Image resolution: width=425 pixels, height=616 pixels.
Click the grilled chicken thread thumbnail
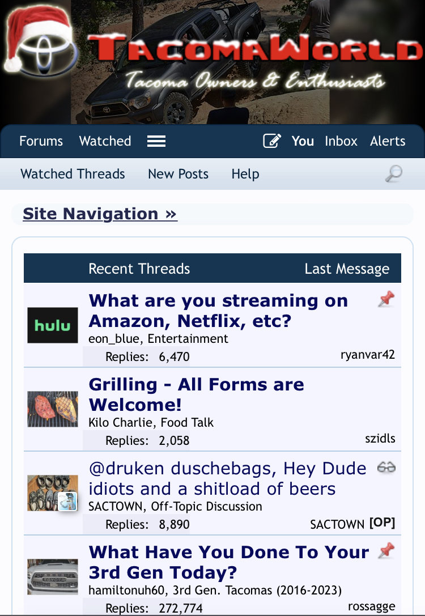[53, 409]
